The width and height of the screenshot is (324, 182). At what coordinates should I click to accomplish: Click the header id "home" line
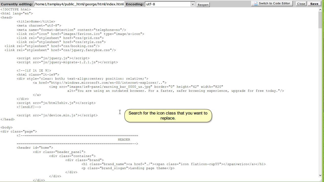coord(35,148)
